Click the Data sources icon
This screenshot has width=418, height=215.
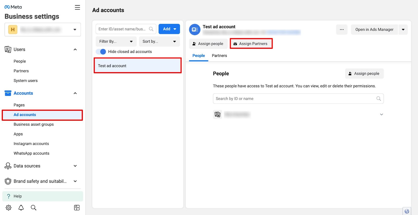click(x=8, y=166)
